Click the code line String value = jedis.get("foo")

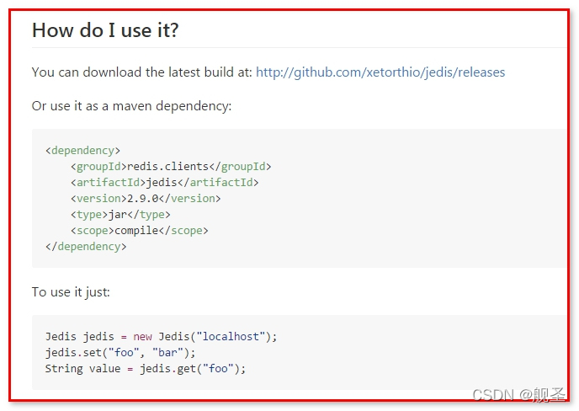point(146,369)
